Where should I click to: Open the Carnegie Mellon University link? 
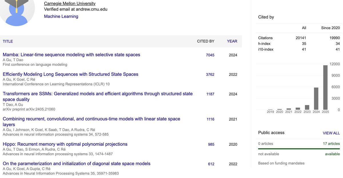pyautogui.click(x=70, y=3)
